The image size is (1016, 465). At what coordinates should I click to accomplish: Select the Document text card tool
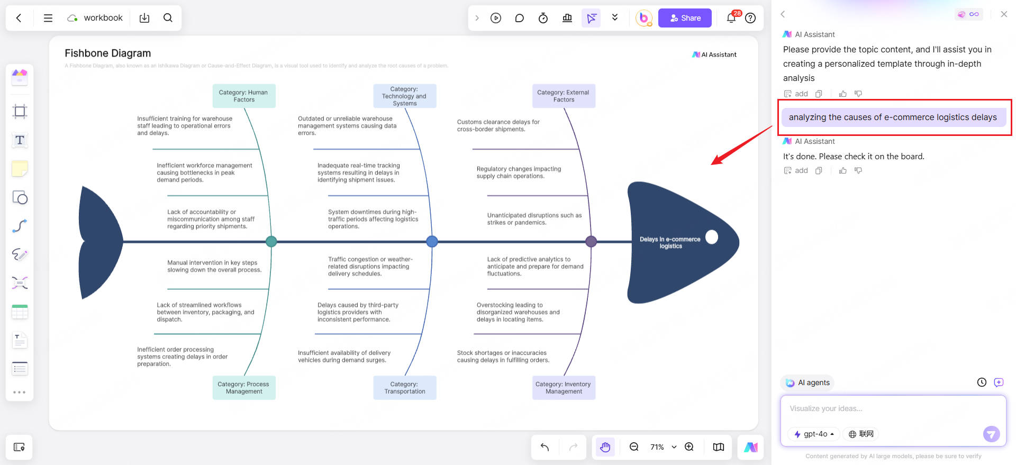pos(20,340)
